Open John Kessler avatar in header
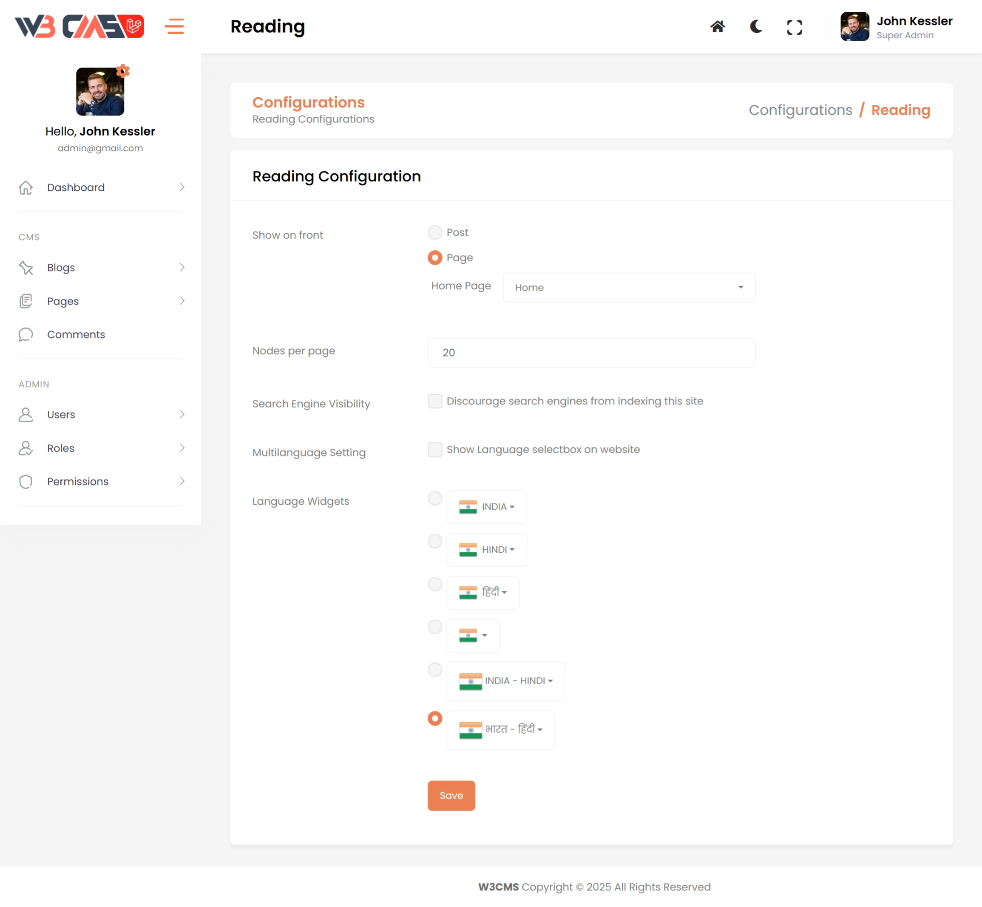The width and height of the screenshot is (982, 907). pos(854,26)
